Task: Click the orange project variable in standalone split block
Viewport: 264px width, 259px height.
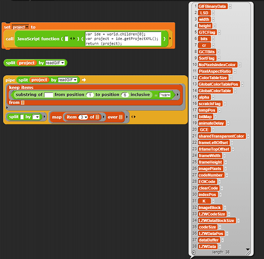Action: [x=26, y=63]
